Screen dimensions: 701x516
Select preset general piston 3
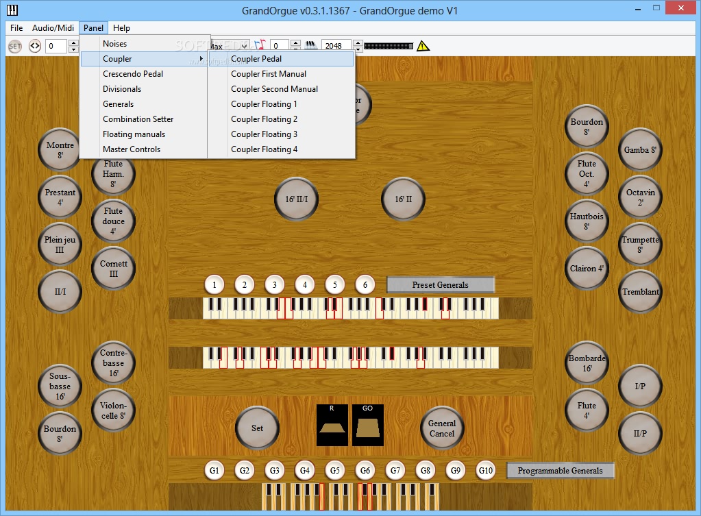[x=275, y=285]
